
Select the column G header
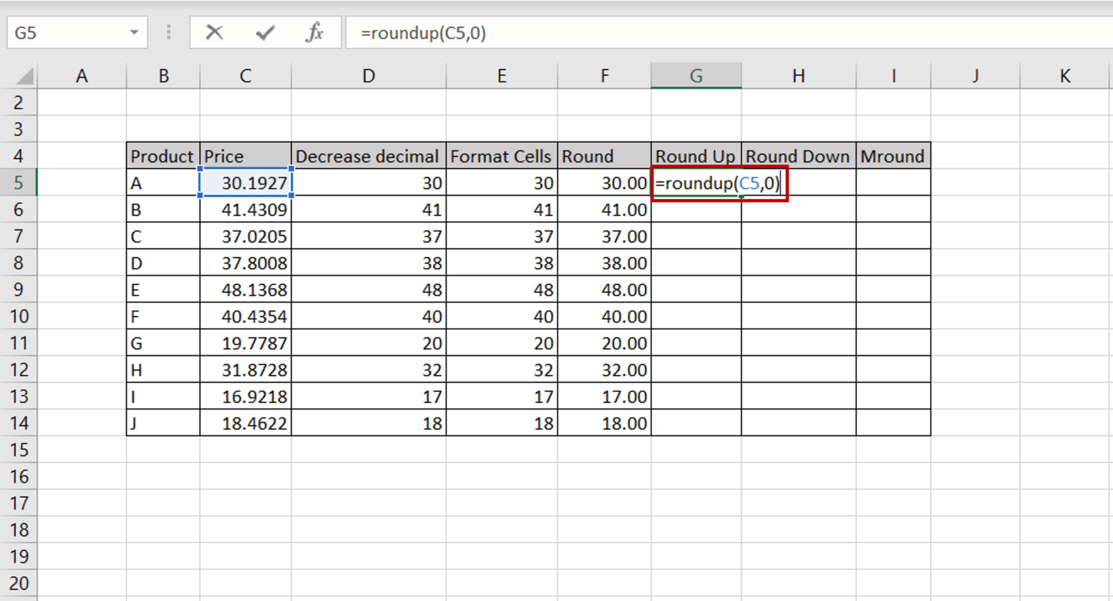pos(696,75)
